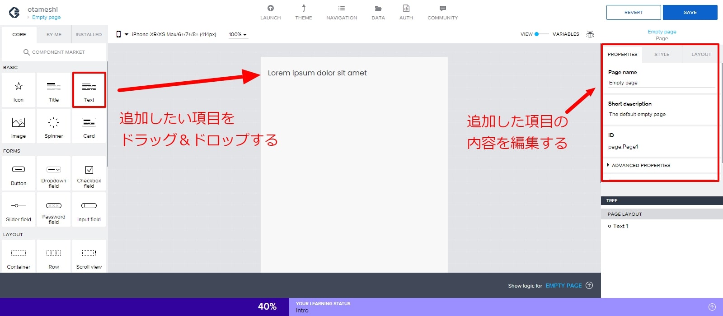
Task: Open the Community chat icon
Action: click(x=442, y=9)
